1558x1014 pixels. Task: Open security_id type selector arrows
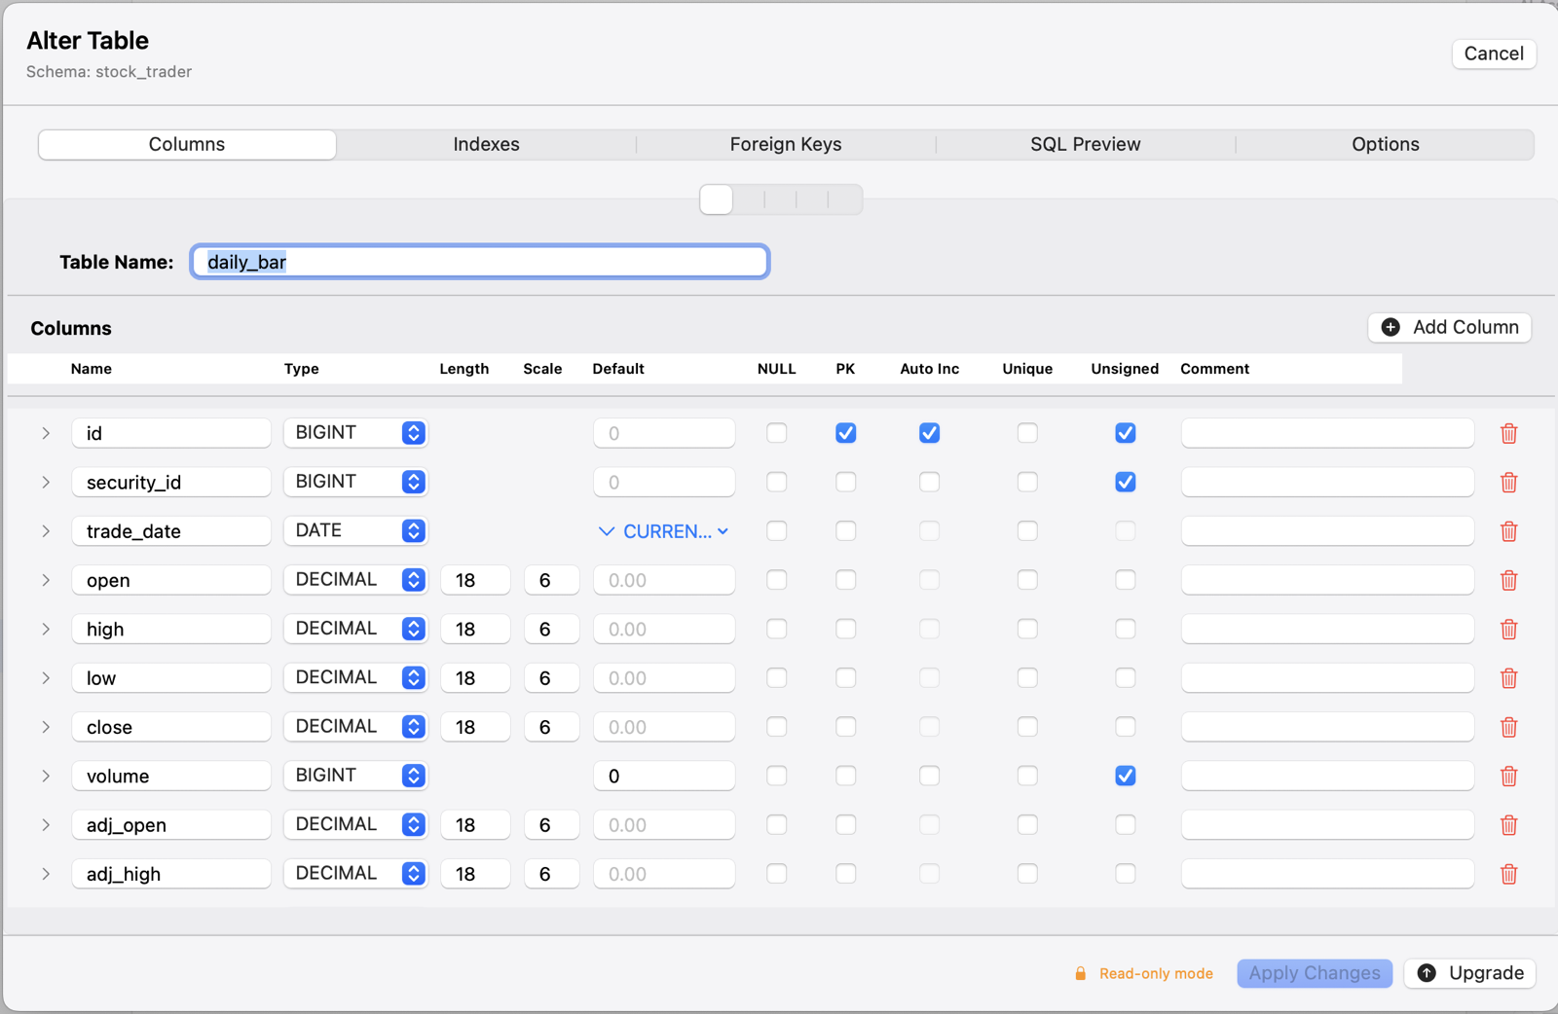(x=414, y=482)
